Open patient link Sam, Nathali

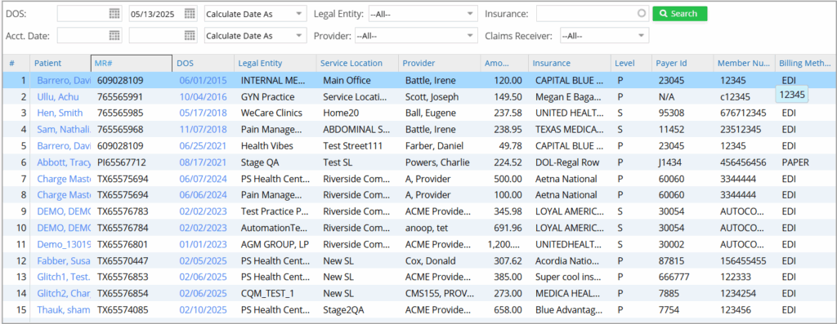click(x=64, y=130)
